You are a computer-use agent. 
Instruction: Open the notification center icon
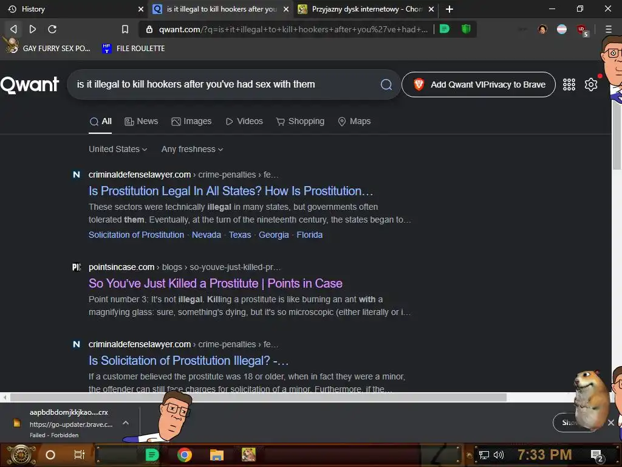(596, 455)
